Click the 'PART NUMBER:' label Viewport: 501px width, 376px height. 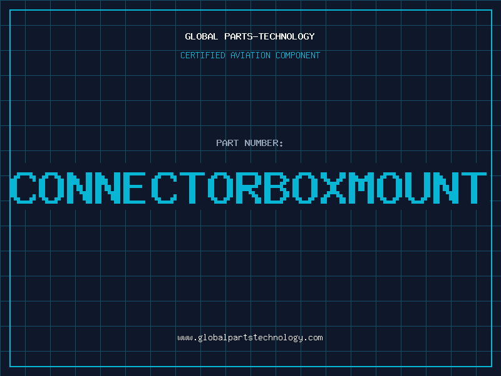click(250, 143)
